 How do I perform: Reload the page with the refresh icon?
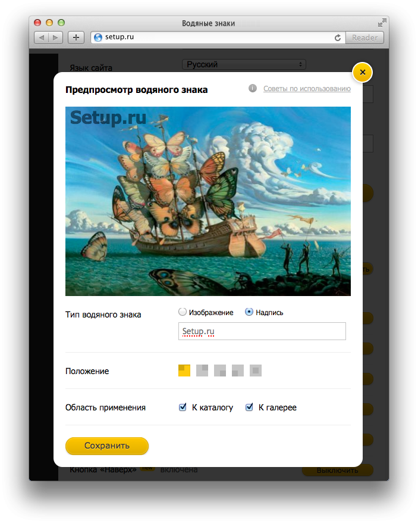coord(338,38)
